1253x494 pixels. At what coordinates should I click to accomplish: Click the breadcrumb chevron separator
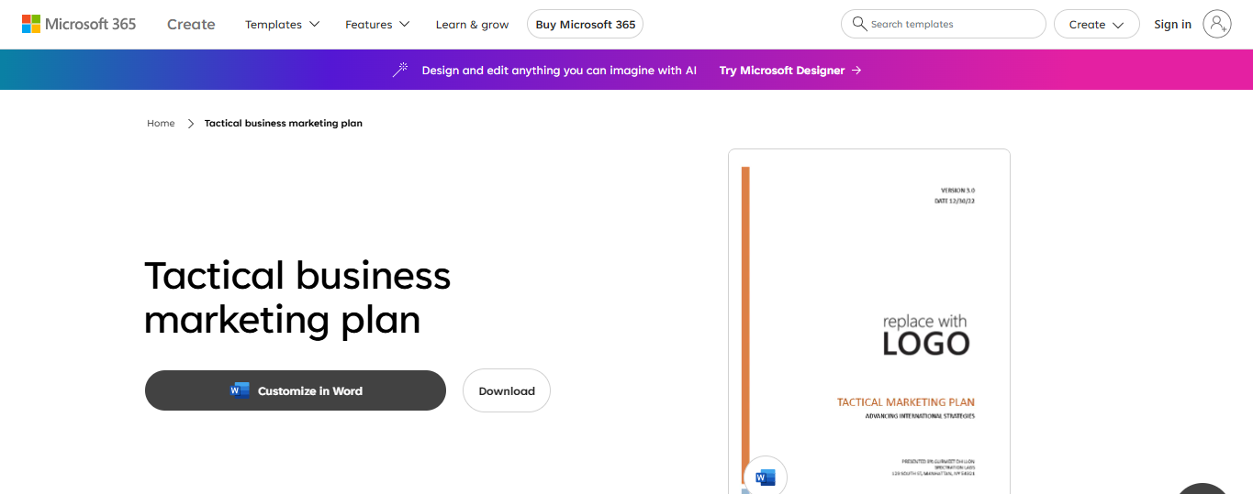click(x=191, y=124)
